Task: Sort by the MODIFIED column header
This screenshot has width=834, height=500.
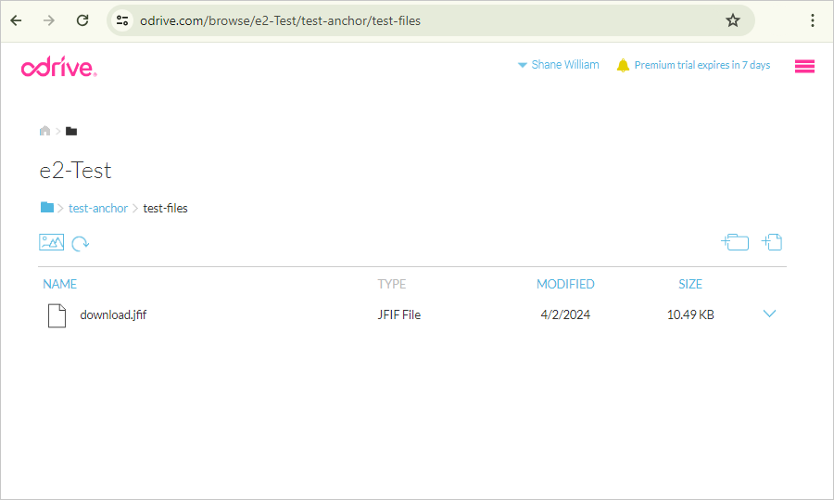Action: pos(565,285)
